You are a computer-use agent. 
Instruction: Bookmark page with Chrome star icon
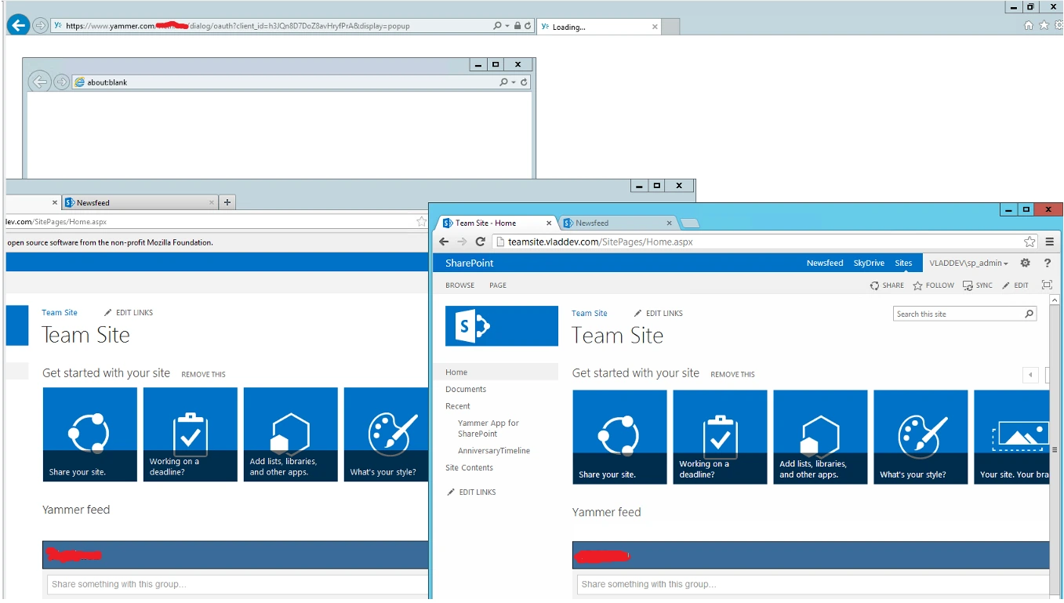[1030, 242]
